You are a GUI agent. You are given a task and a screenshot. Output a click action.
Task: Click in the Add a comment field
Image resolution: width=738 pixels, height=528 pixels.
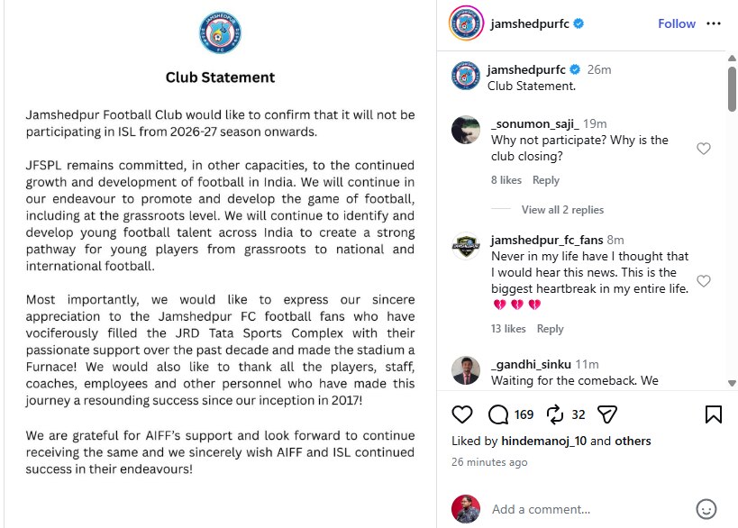click(588, 509)
